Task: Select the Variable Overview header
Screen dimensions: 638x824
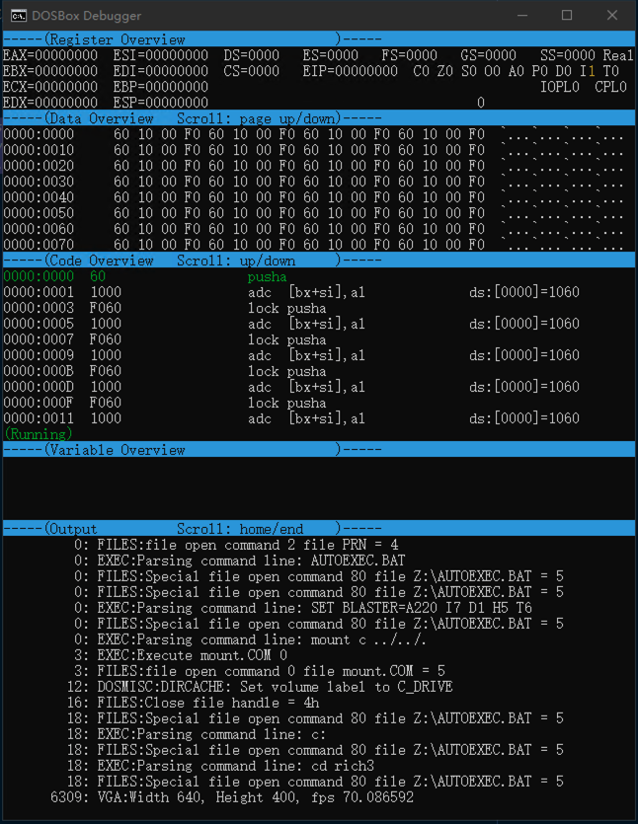Action: coord(319,449)
